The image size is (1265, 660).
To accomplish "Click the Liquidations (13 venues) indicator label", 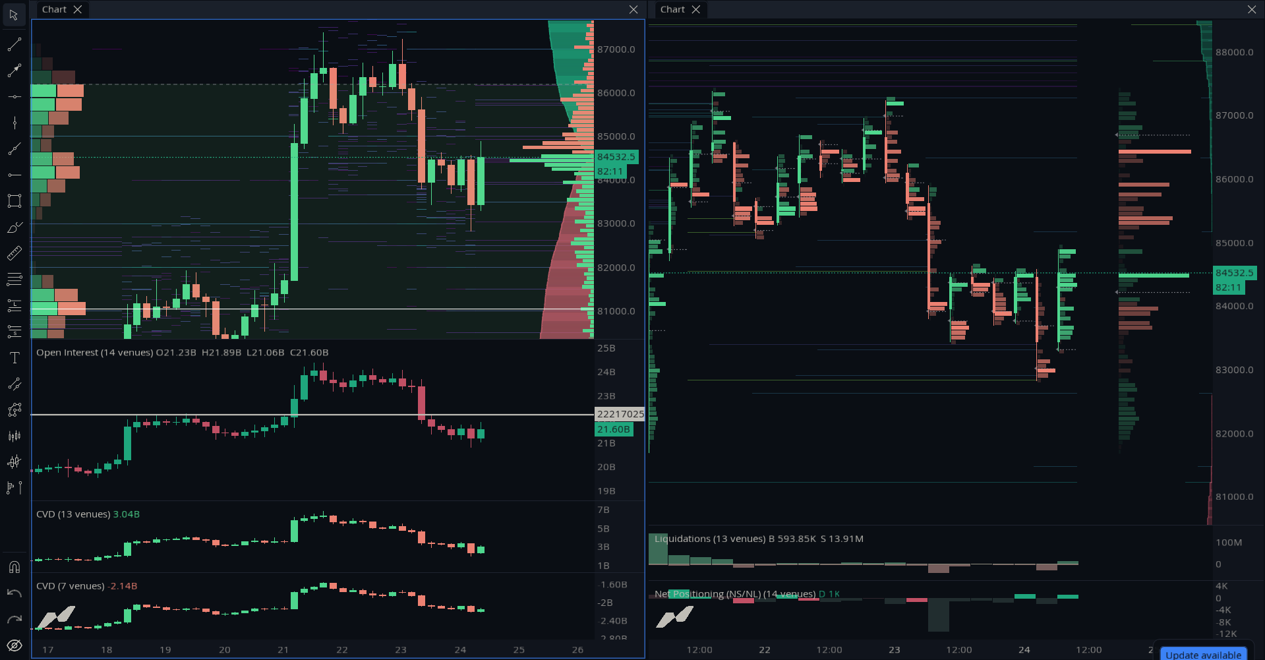I will pyautogui.click(x=710, y=539).
